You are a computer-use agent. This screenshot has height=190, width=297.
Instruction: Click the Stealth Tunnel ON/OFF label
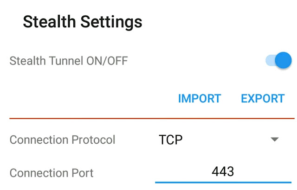69,61
